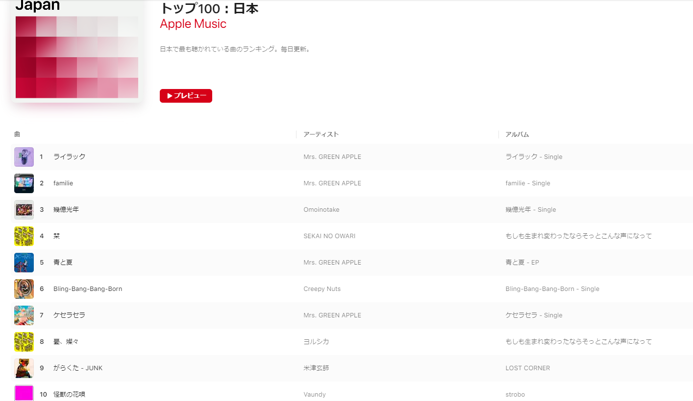Open Mrs. GREEN APPLE artist in ケセラセラ row
The width and height of the screenshot is (693, 401).
coord(332,315)
